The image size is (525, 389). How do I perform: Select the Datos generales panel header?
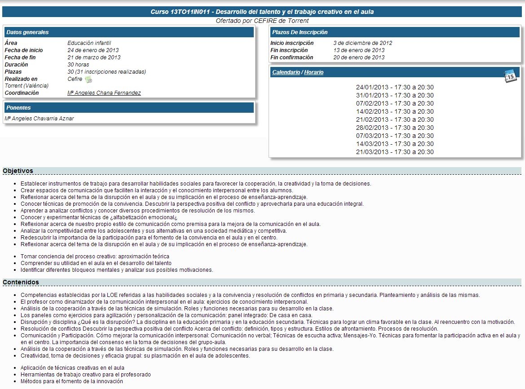point(128,32)
